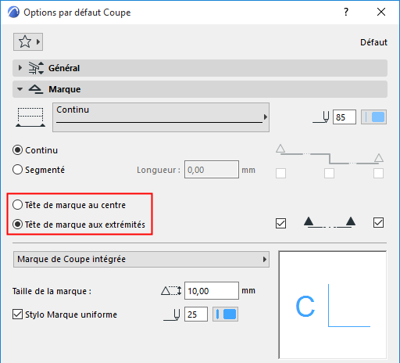Open the Marque de Coupe intégrée dropdown

pos(141,259)
